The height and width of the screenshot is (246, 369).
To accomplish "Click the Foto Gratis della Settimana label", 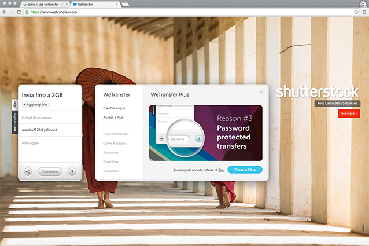I will tap(337, 103).
